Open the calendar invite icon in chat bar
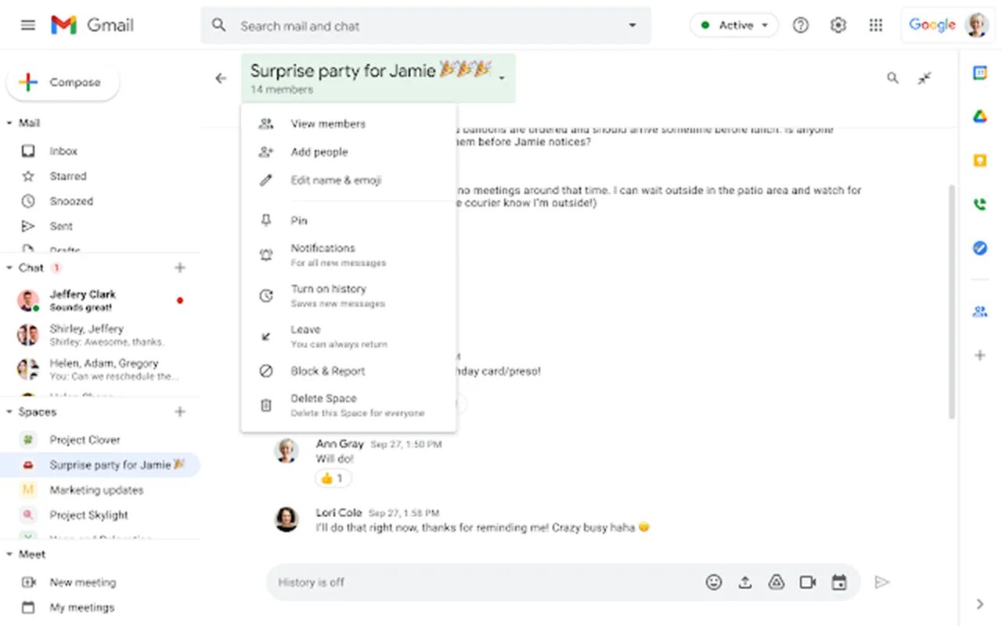The image size is (1002, 626). click(839, 582)
